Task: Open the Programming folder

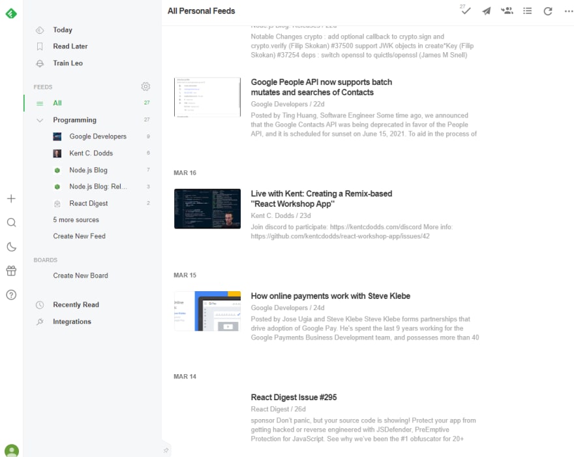Action: click(x=74, y=120)
